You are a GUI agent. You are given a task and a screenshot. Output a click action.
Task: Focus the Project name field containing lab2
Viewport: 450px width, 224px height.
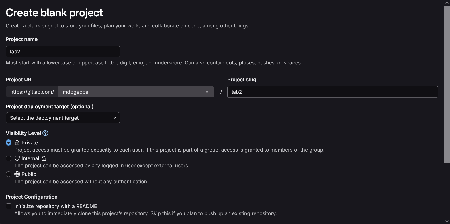63,52
